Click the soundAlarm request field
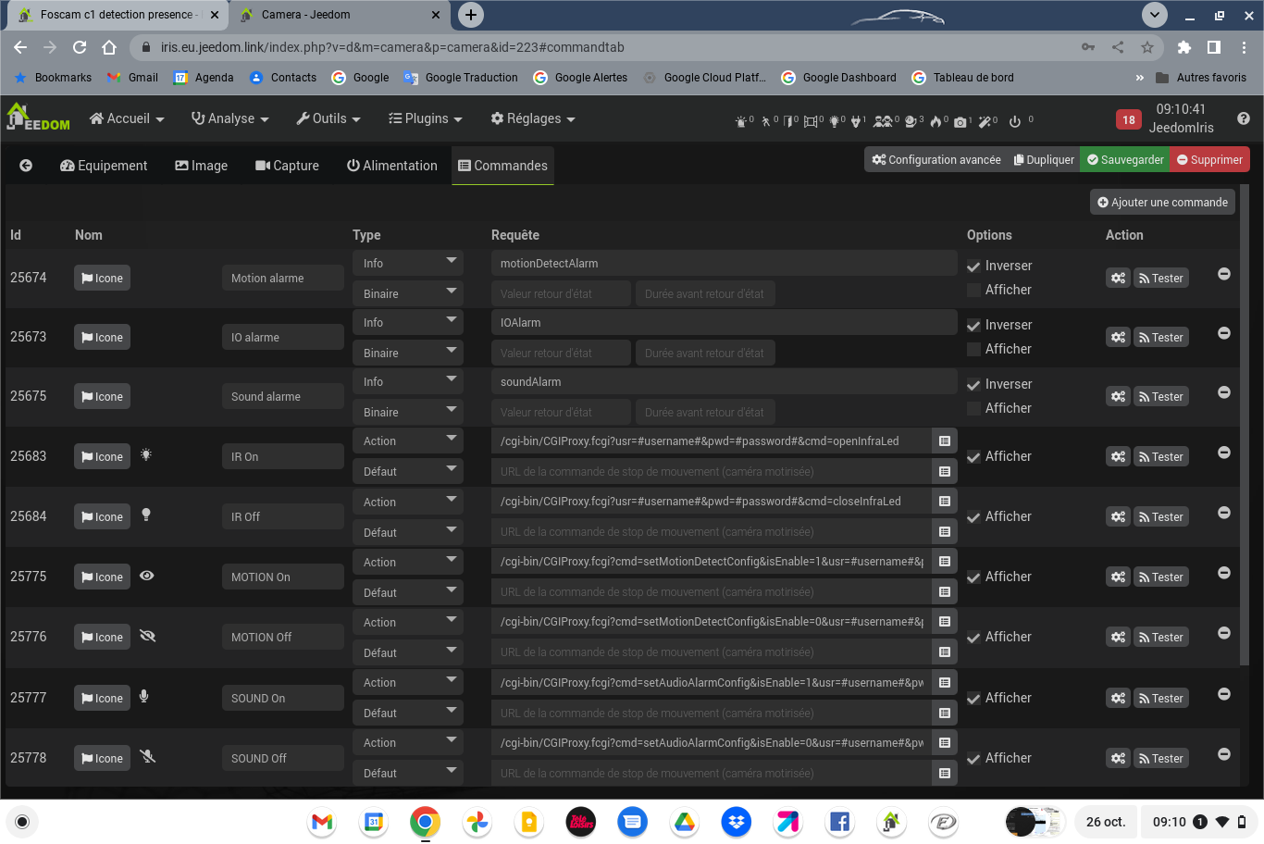1264x844 pixels. [724, 381]
